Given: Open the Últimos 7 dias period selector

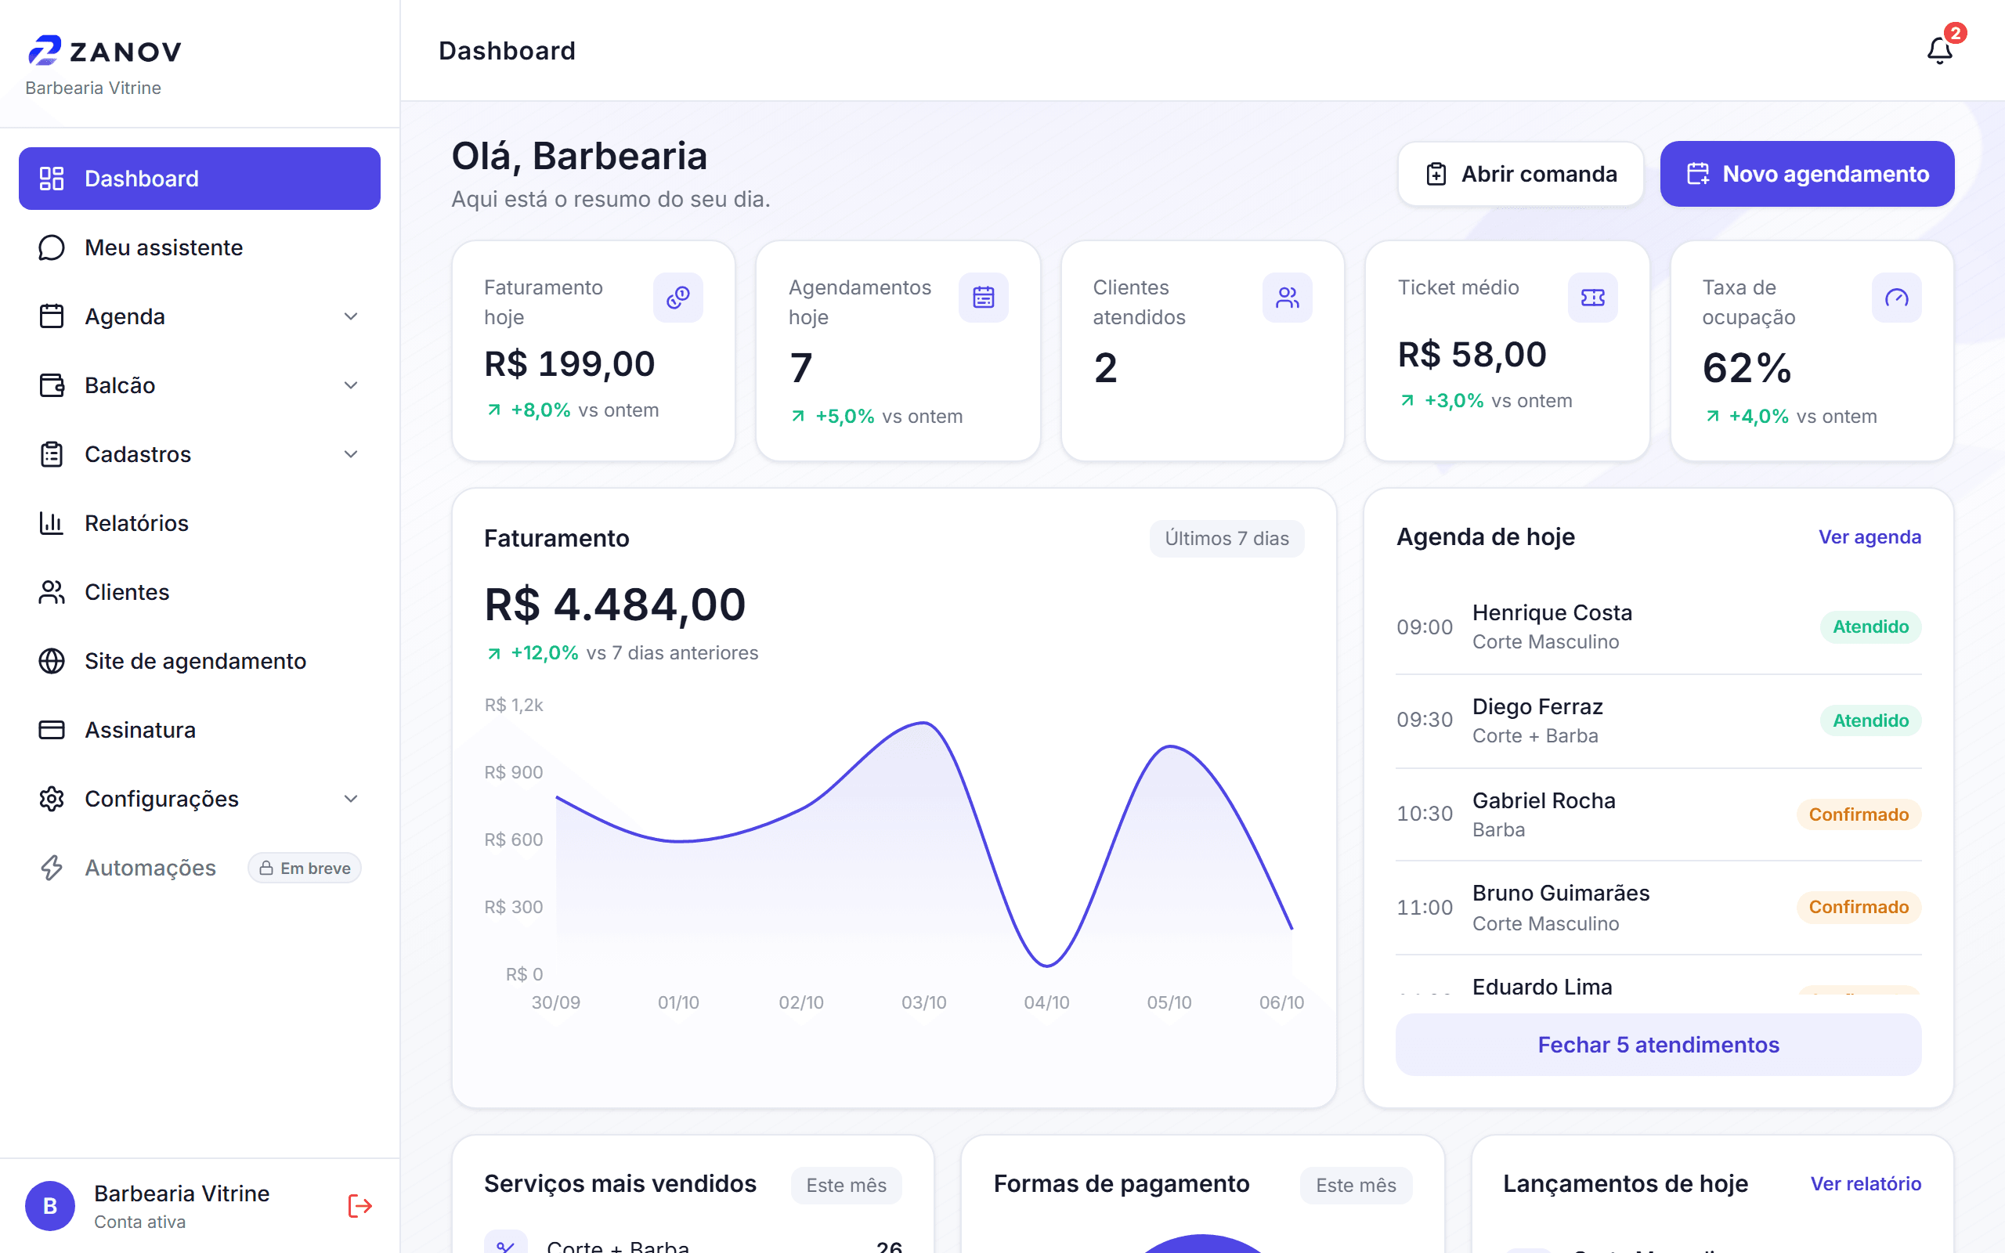Looking at the screenshot, I should click(1226, 539).
